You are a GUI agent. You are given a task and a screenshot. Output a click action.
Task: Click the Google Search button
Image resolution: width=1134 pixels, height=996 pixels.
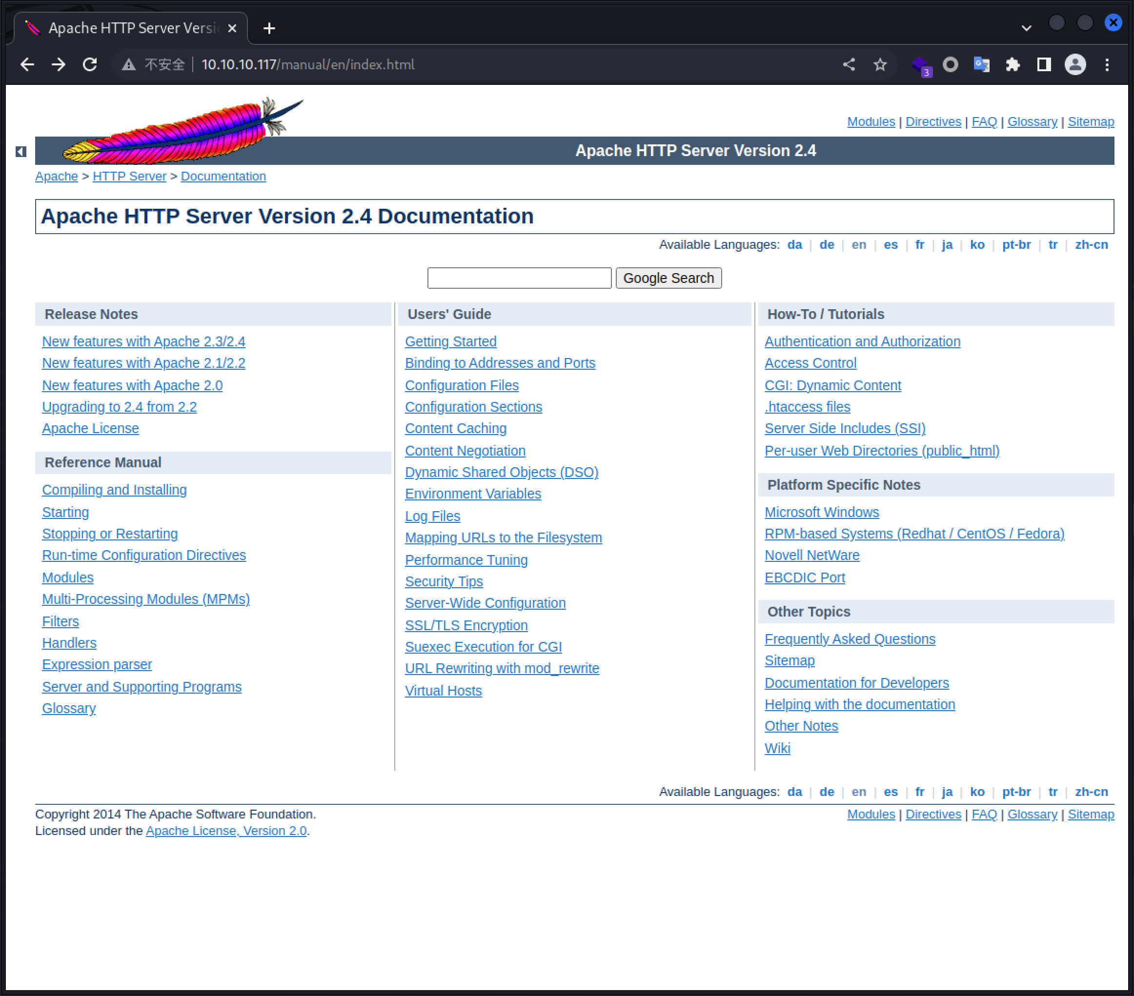[668, 278]
